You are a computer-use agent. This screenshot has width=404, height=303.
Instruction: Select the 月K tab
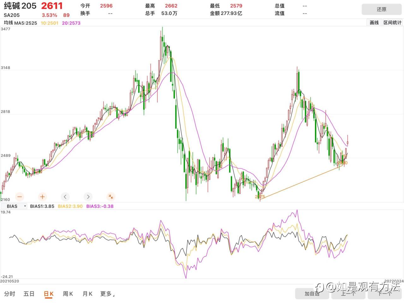pyautogui.click(x=87, y=294)
